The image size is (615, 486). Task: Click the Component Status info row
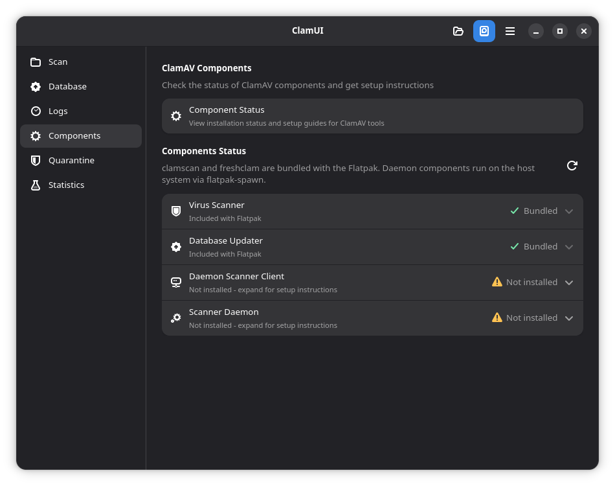[x=372, y=116]
